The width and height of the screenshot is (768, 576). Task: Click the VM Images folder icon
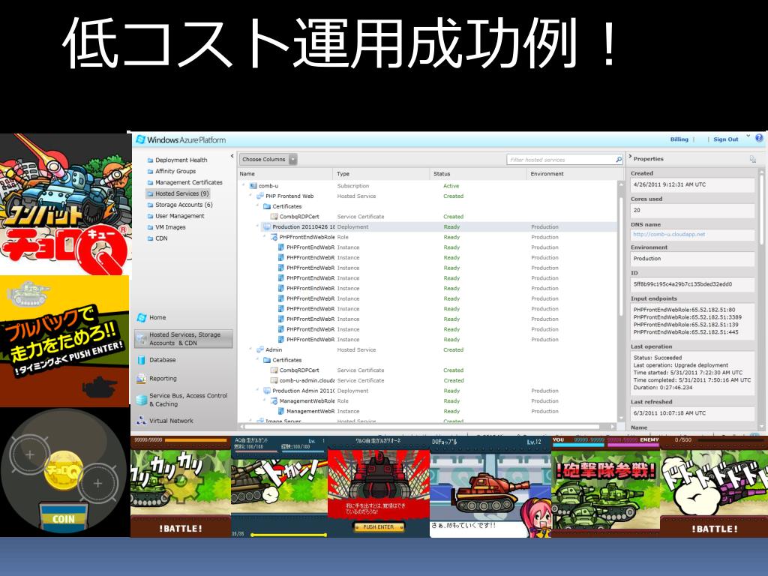150,227
